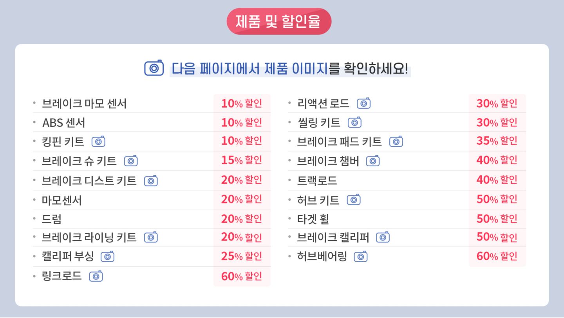
Task: Click the camera icon next to 허브 키트
Action: click(354, 200)
